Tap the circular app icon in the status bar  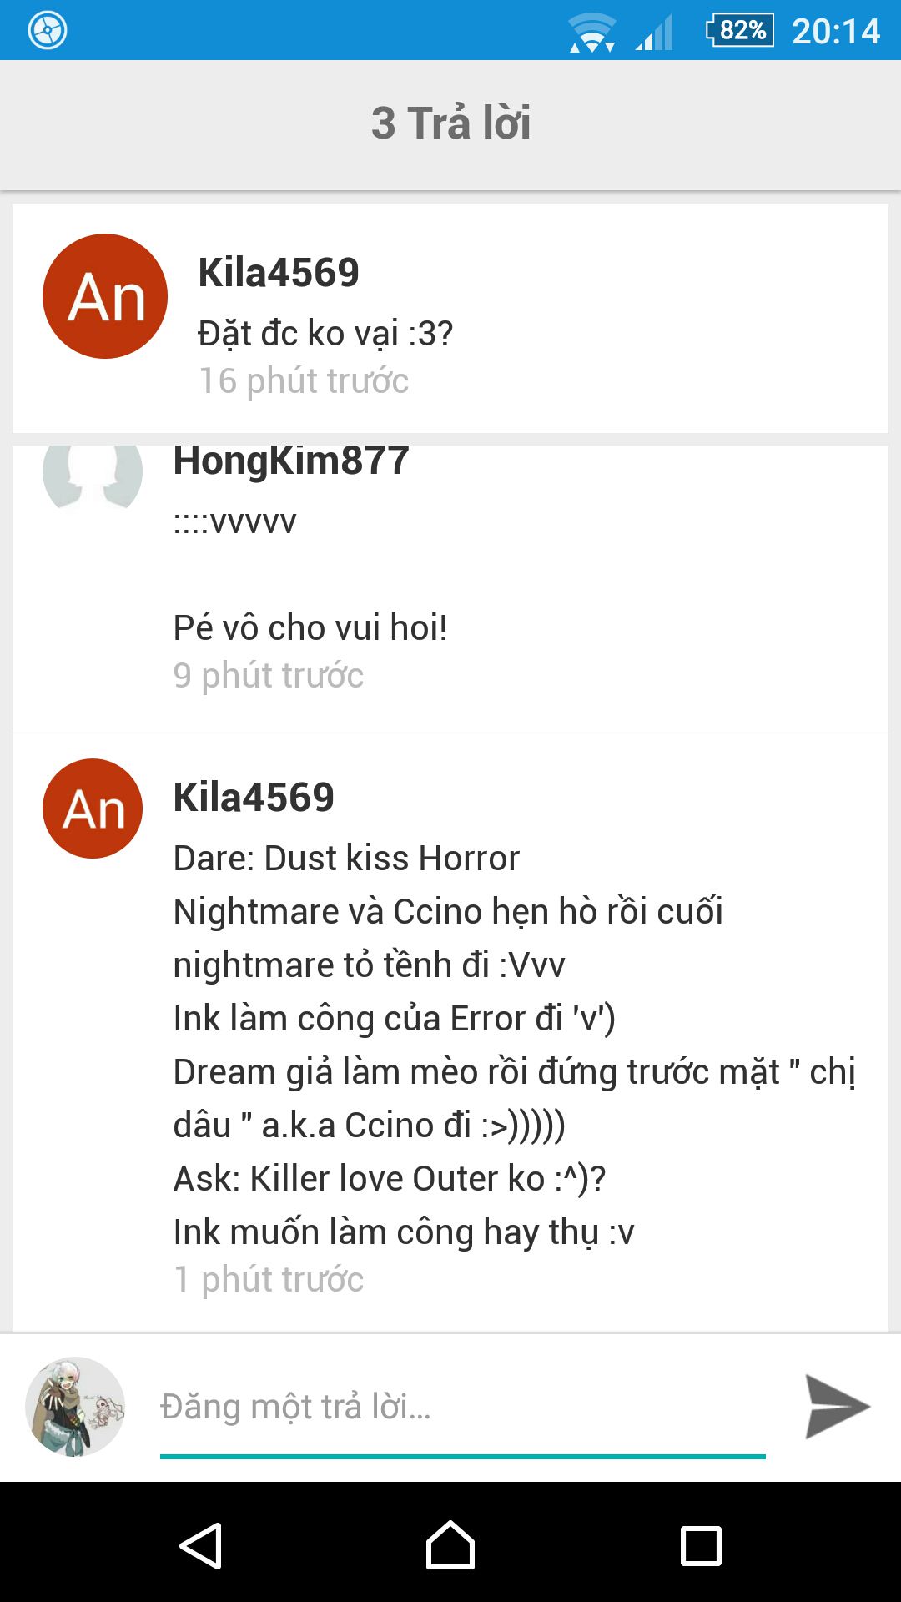pos(48,31)
